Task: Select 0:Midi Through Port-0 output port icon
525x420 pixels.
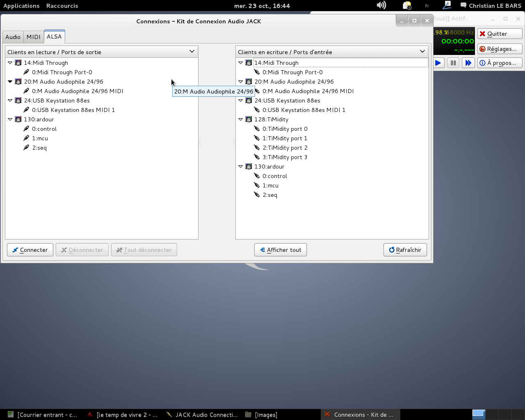Action: (26, 72)
